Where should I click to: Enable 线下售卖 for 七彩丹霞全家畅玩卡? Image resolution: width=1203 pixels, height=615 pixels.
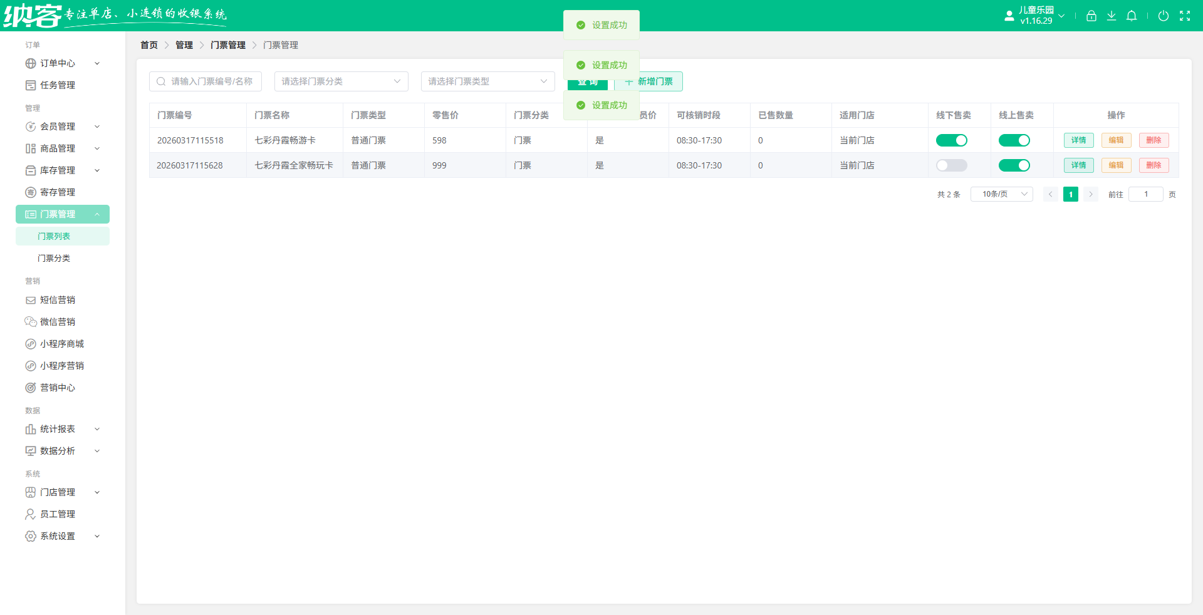951,165
